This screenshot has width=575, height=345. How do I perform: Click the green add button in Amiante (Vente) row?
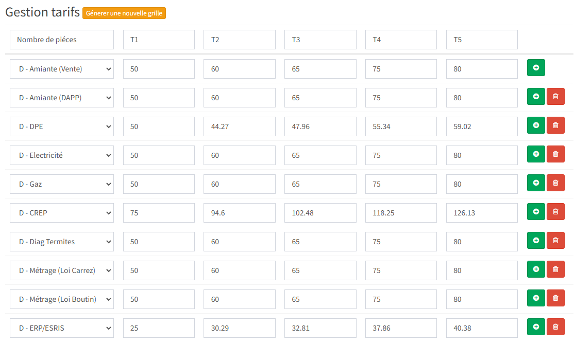[x=536, y=68]
